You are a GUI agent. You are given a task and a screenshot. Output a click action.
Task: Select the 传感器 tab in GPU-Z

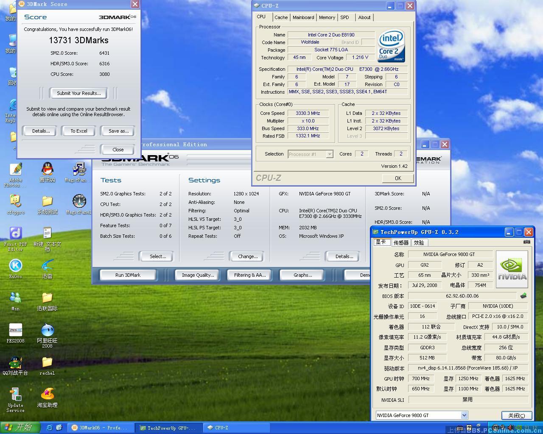(x=400, y=242)
